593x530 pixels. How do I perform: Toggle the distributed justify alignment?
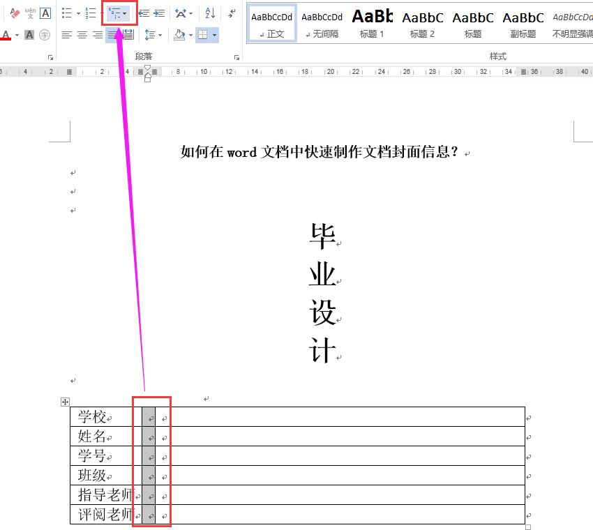click(x=128, y=34)
